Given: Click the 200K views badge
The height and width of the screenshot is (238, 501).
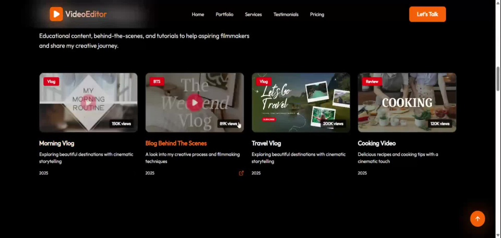Looking at the screenshot, I should 333,124.
